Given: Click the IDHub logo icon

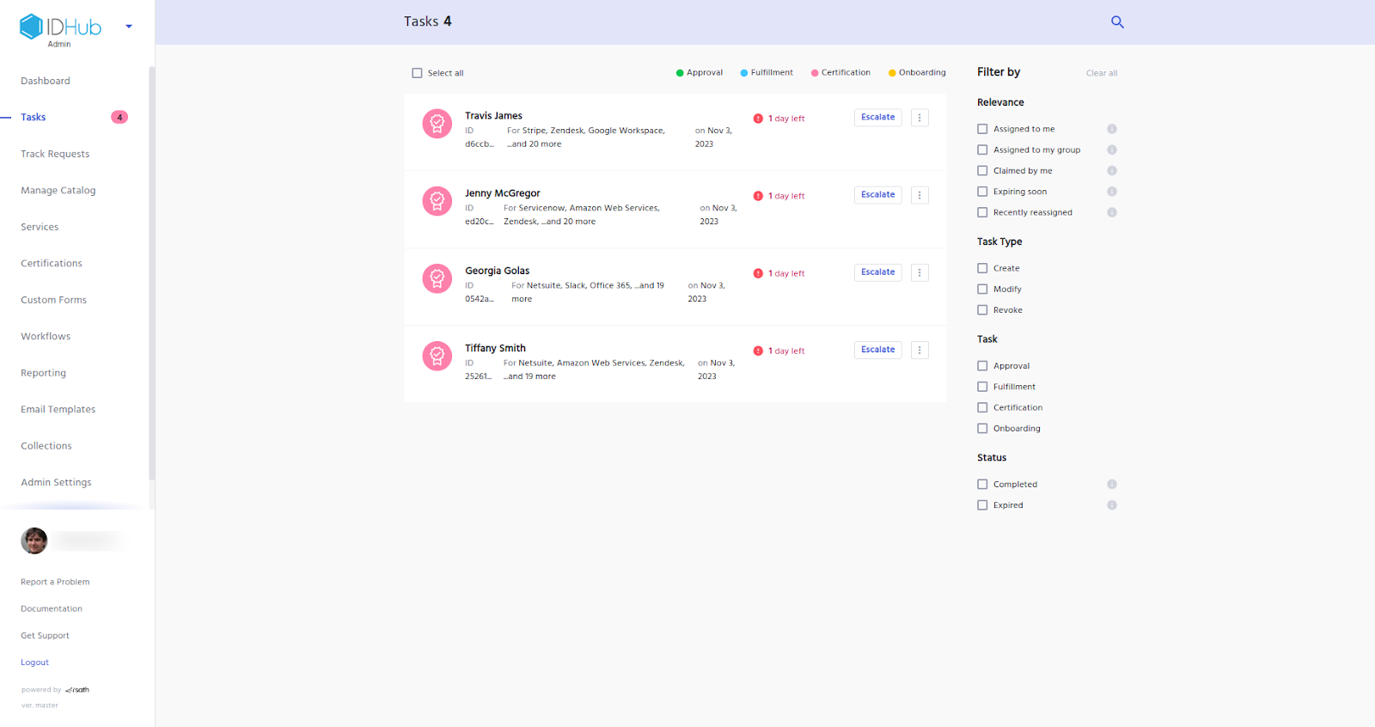Looking at the screenshot, I should coord(32,27).
